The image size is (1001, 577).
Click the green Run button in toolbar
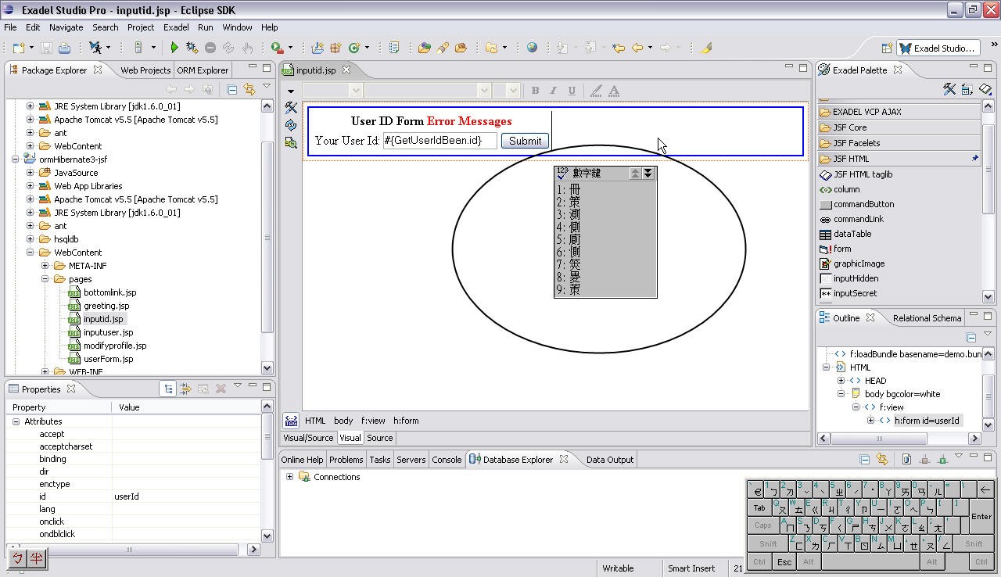174,48
